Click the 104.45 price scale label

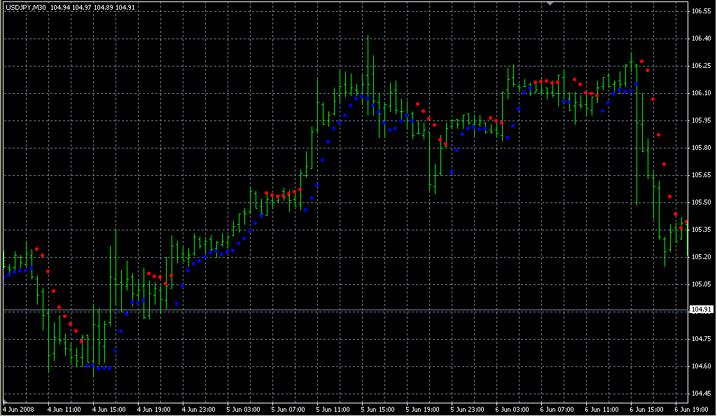[x=701, y=393]
